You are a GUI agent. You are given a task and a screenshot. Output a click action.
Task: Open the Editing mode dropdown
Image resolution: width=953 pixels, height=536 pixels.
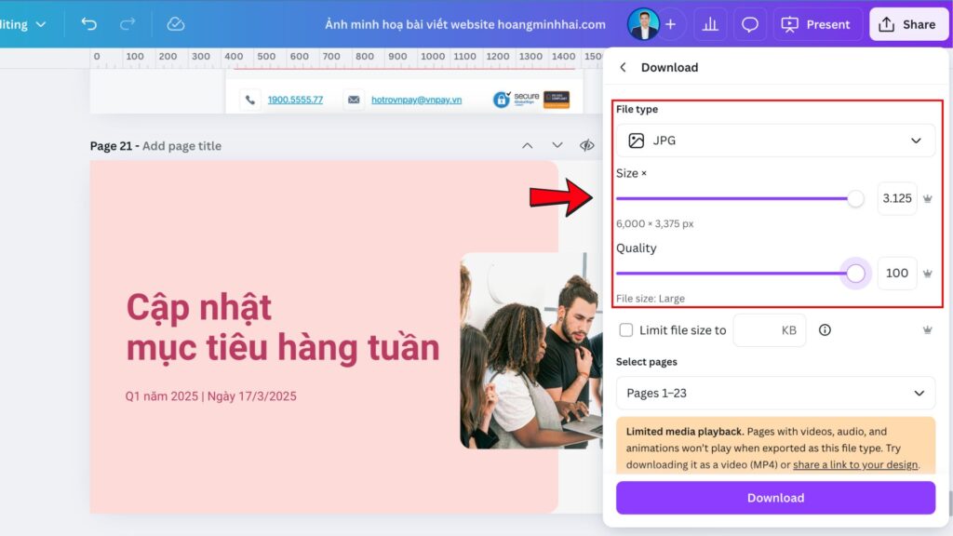[x=22, y=24]
